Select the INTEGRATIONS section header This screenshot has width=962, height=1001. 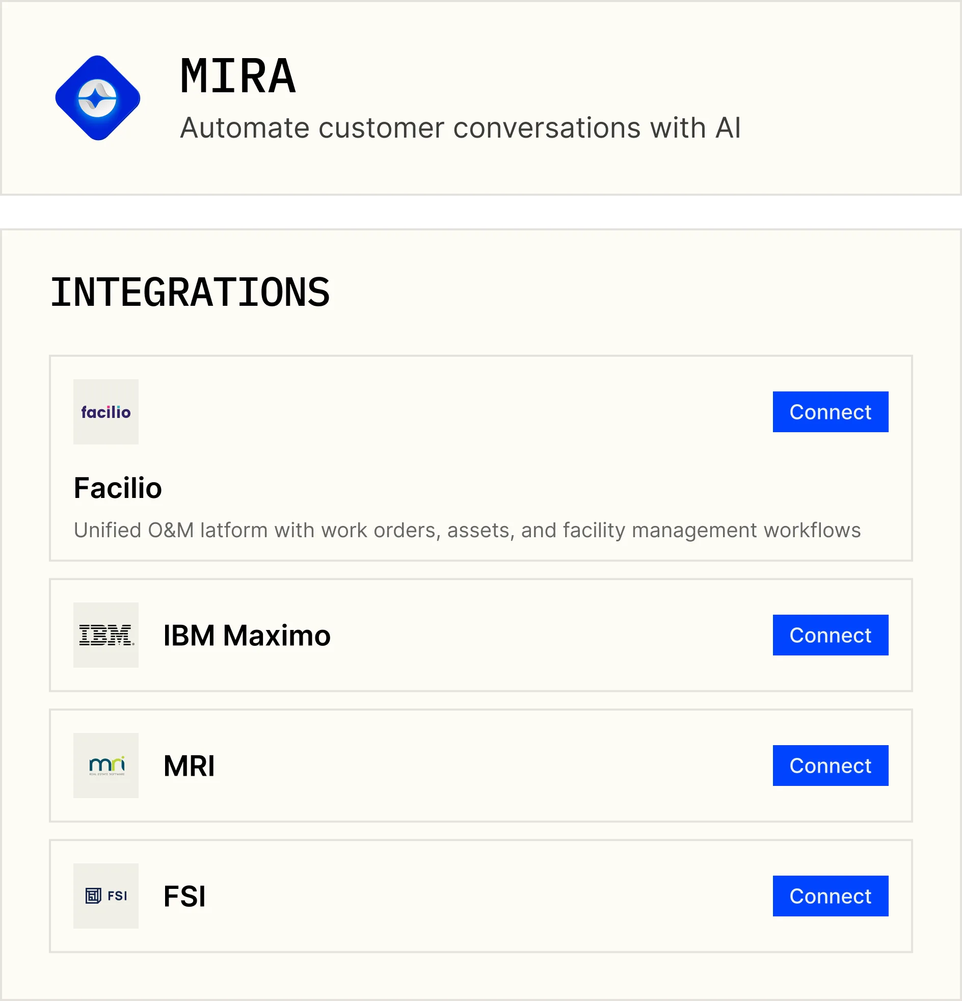tap(191, 293)
